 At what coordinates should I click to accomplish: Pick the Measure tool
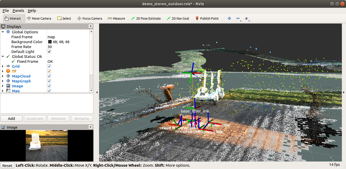coord(116,18)
